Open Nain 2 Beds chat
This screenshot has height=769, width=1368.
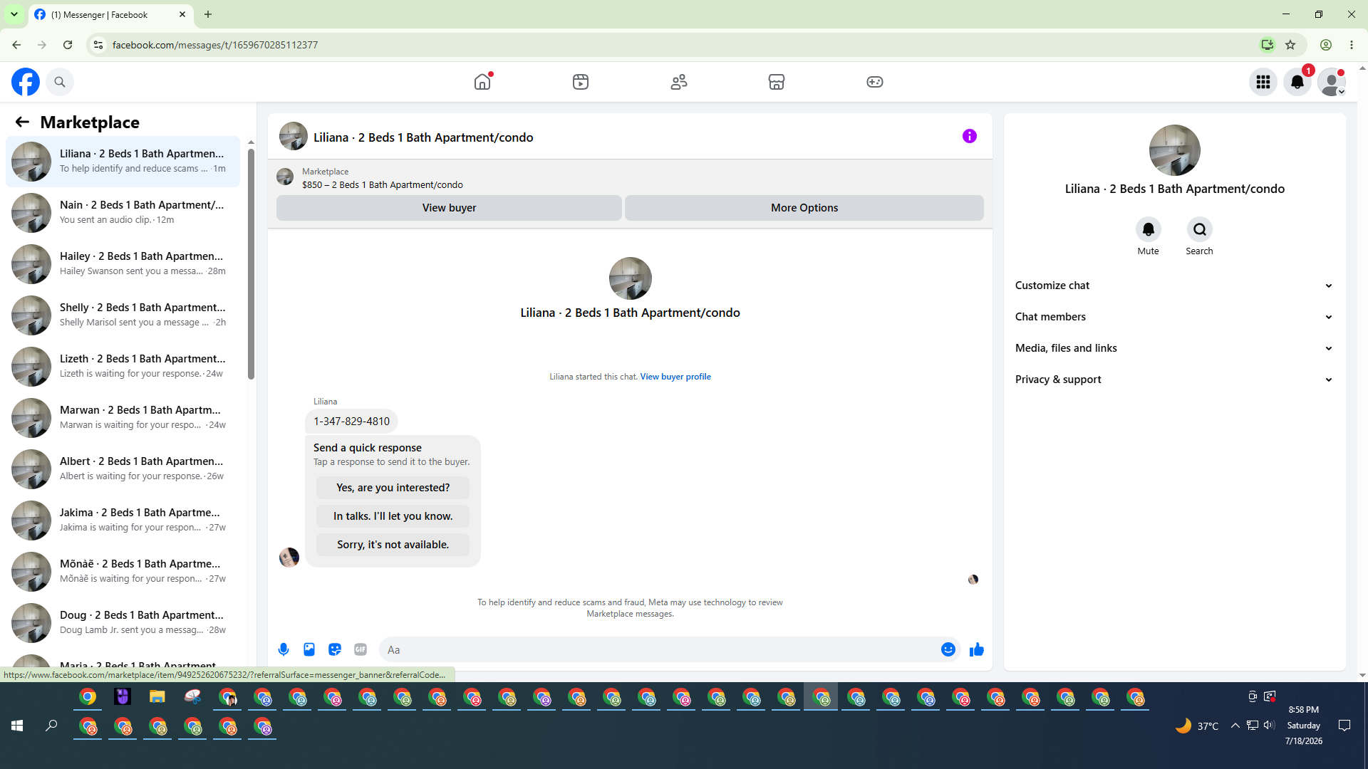pyautogui.click(x=123, y=213)
